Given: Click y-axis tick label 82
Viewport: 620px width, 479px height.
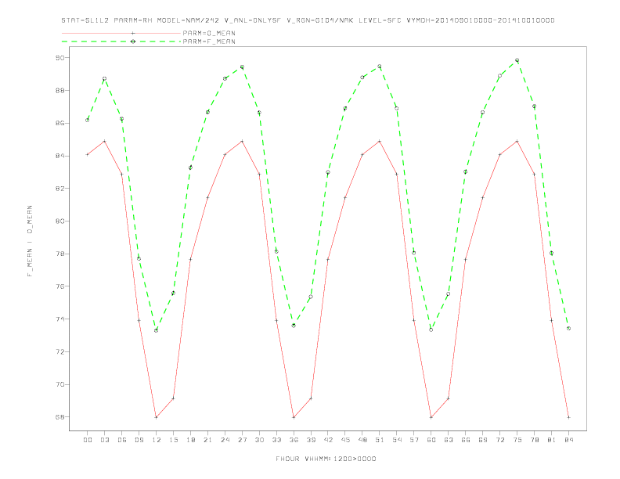Looking at the screenshot, I should (x=59, y=189).
